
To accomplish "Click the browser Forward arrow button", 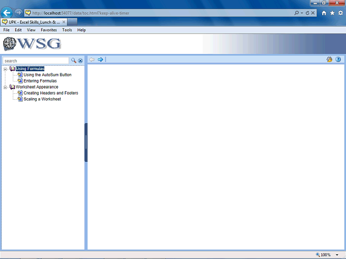I will (x=18, y=13).
